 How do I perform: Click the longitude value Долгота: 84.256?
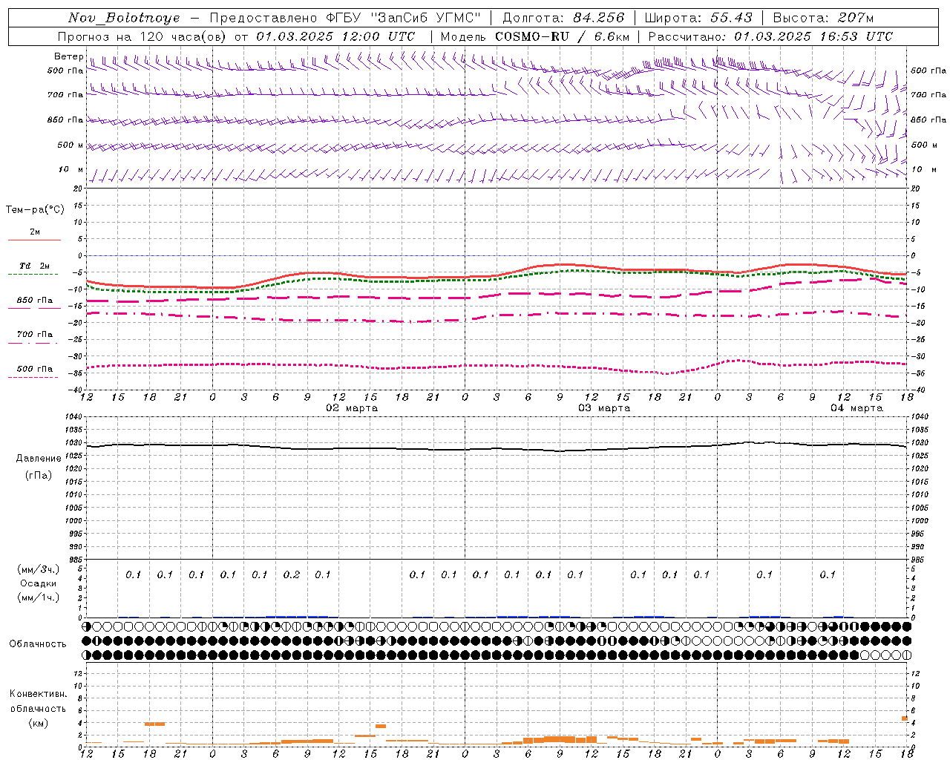point(563,18)
